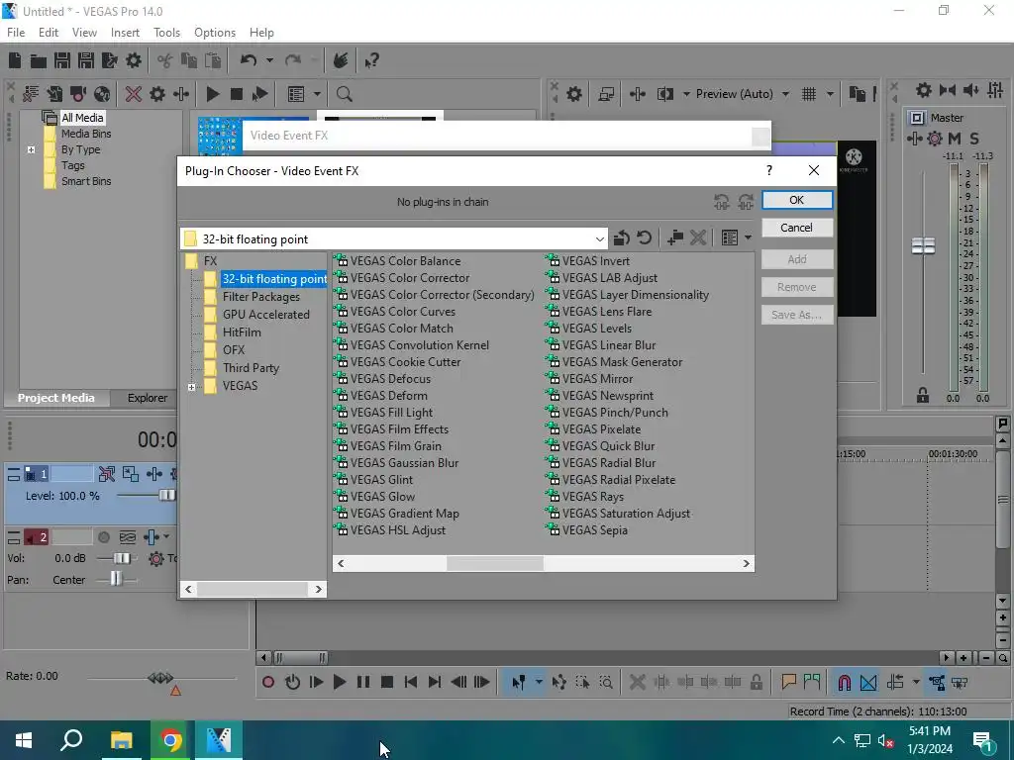Click the New project icon in toolbar

tap(15, 60)
